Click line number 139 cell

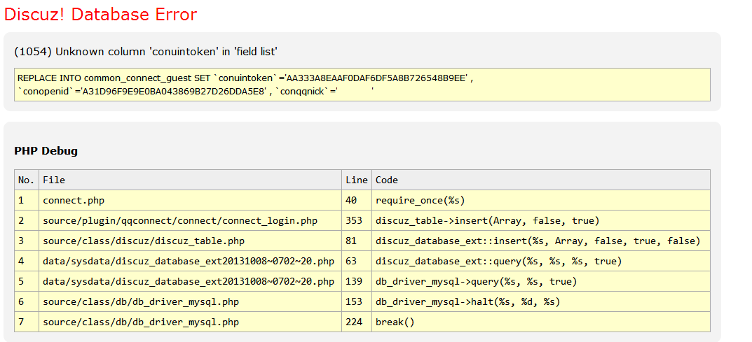[x=354, y=281]
